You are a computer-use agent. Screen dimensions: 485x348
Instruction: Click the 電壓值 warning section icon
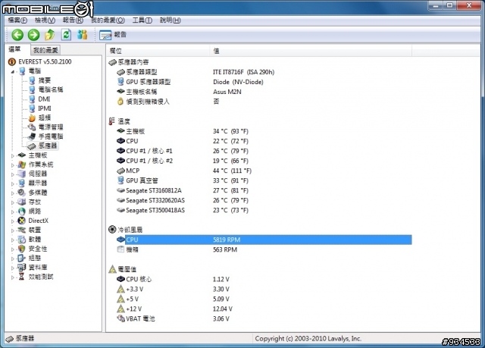112,269
